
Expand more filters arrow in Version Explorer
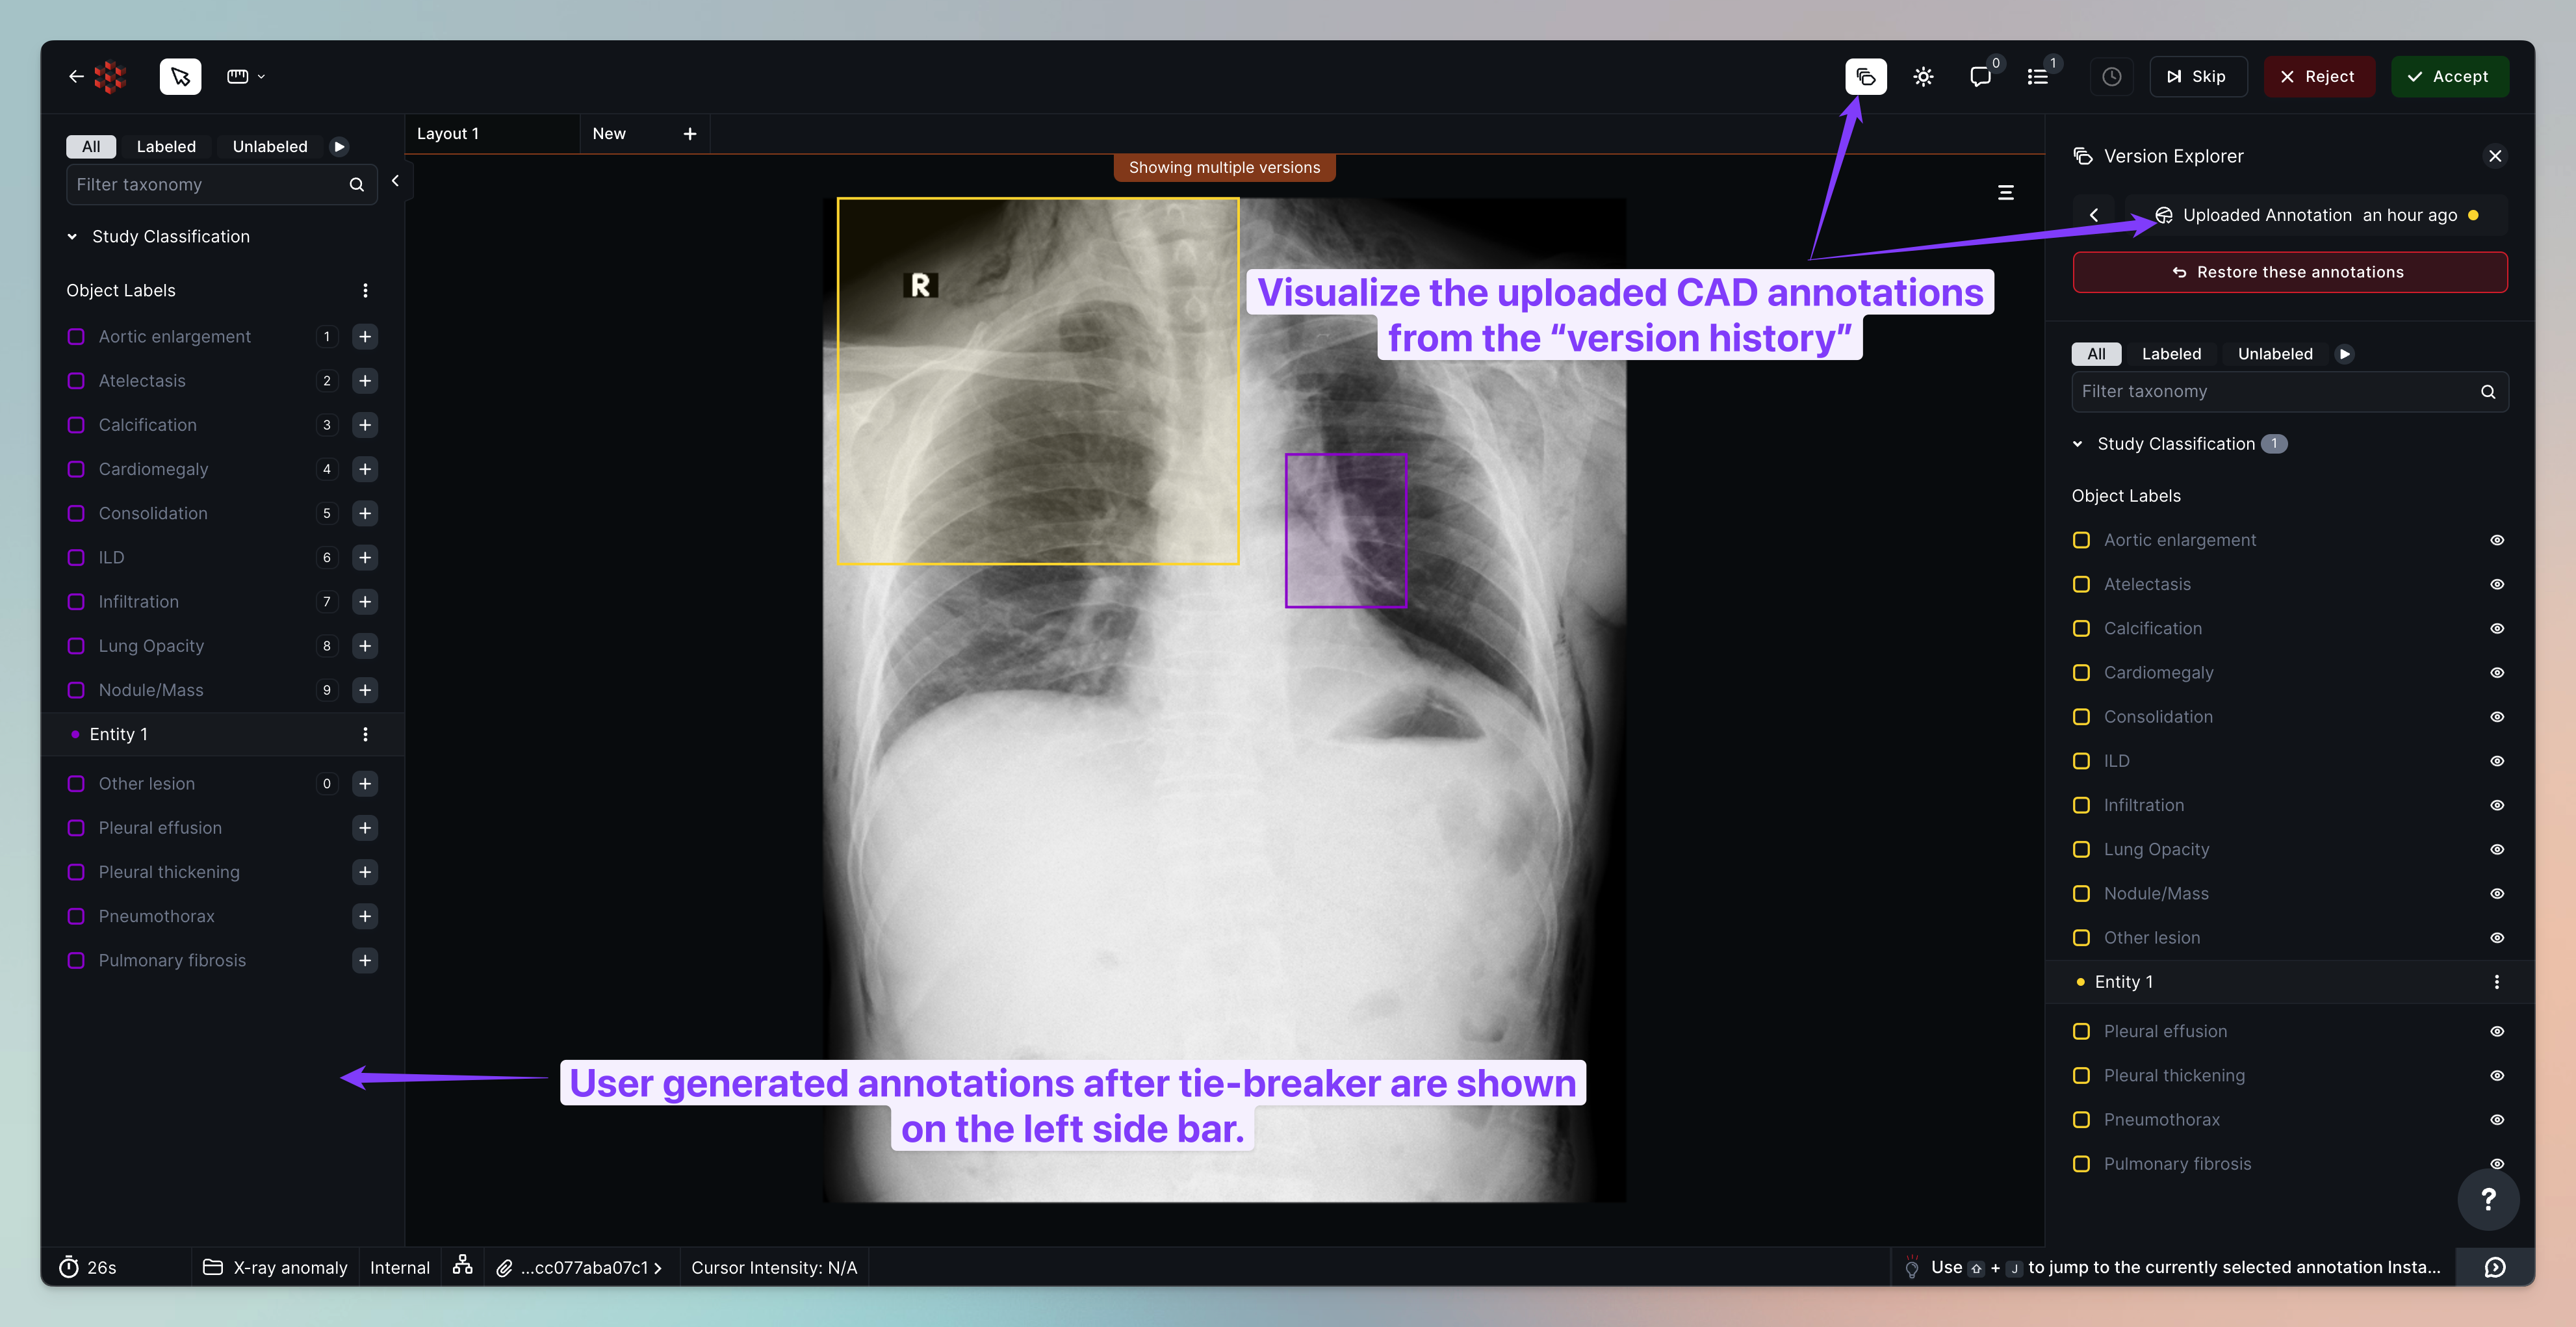pos(2344,353)
